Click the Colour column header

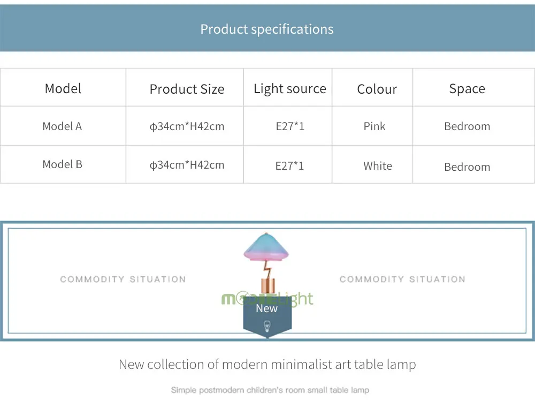click(x=377, y=89)
